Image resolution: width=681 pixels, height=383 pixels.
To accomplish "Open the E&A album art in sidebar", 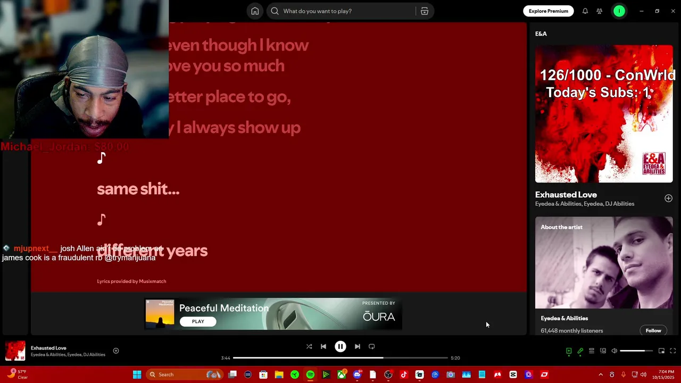I will (x=604, y=114).
